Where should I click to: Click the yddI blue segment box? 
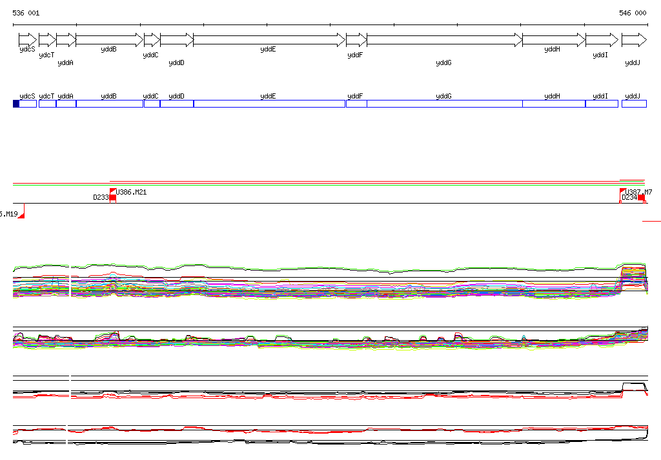pyautogui.click(x=602, y=104)
